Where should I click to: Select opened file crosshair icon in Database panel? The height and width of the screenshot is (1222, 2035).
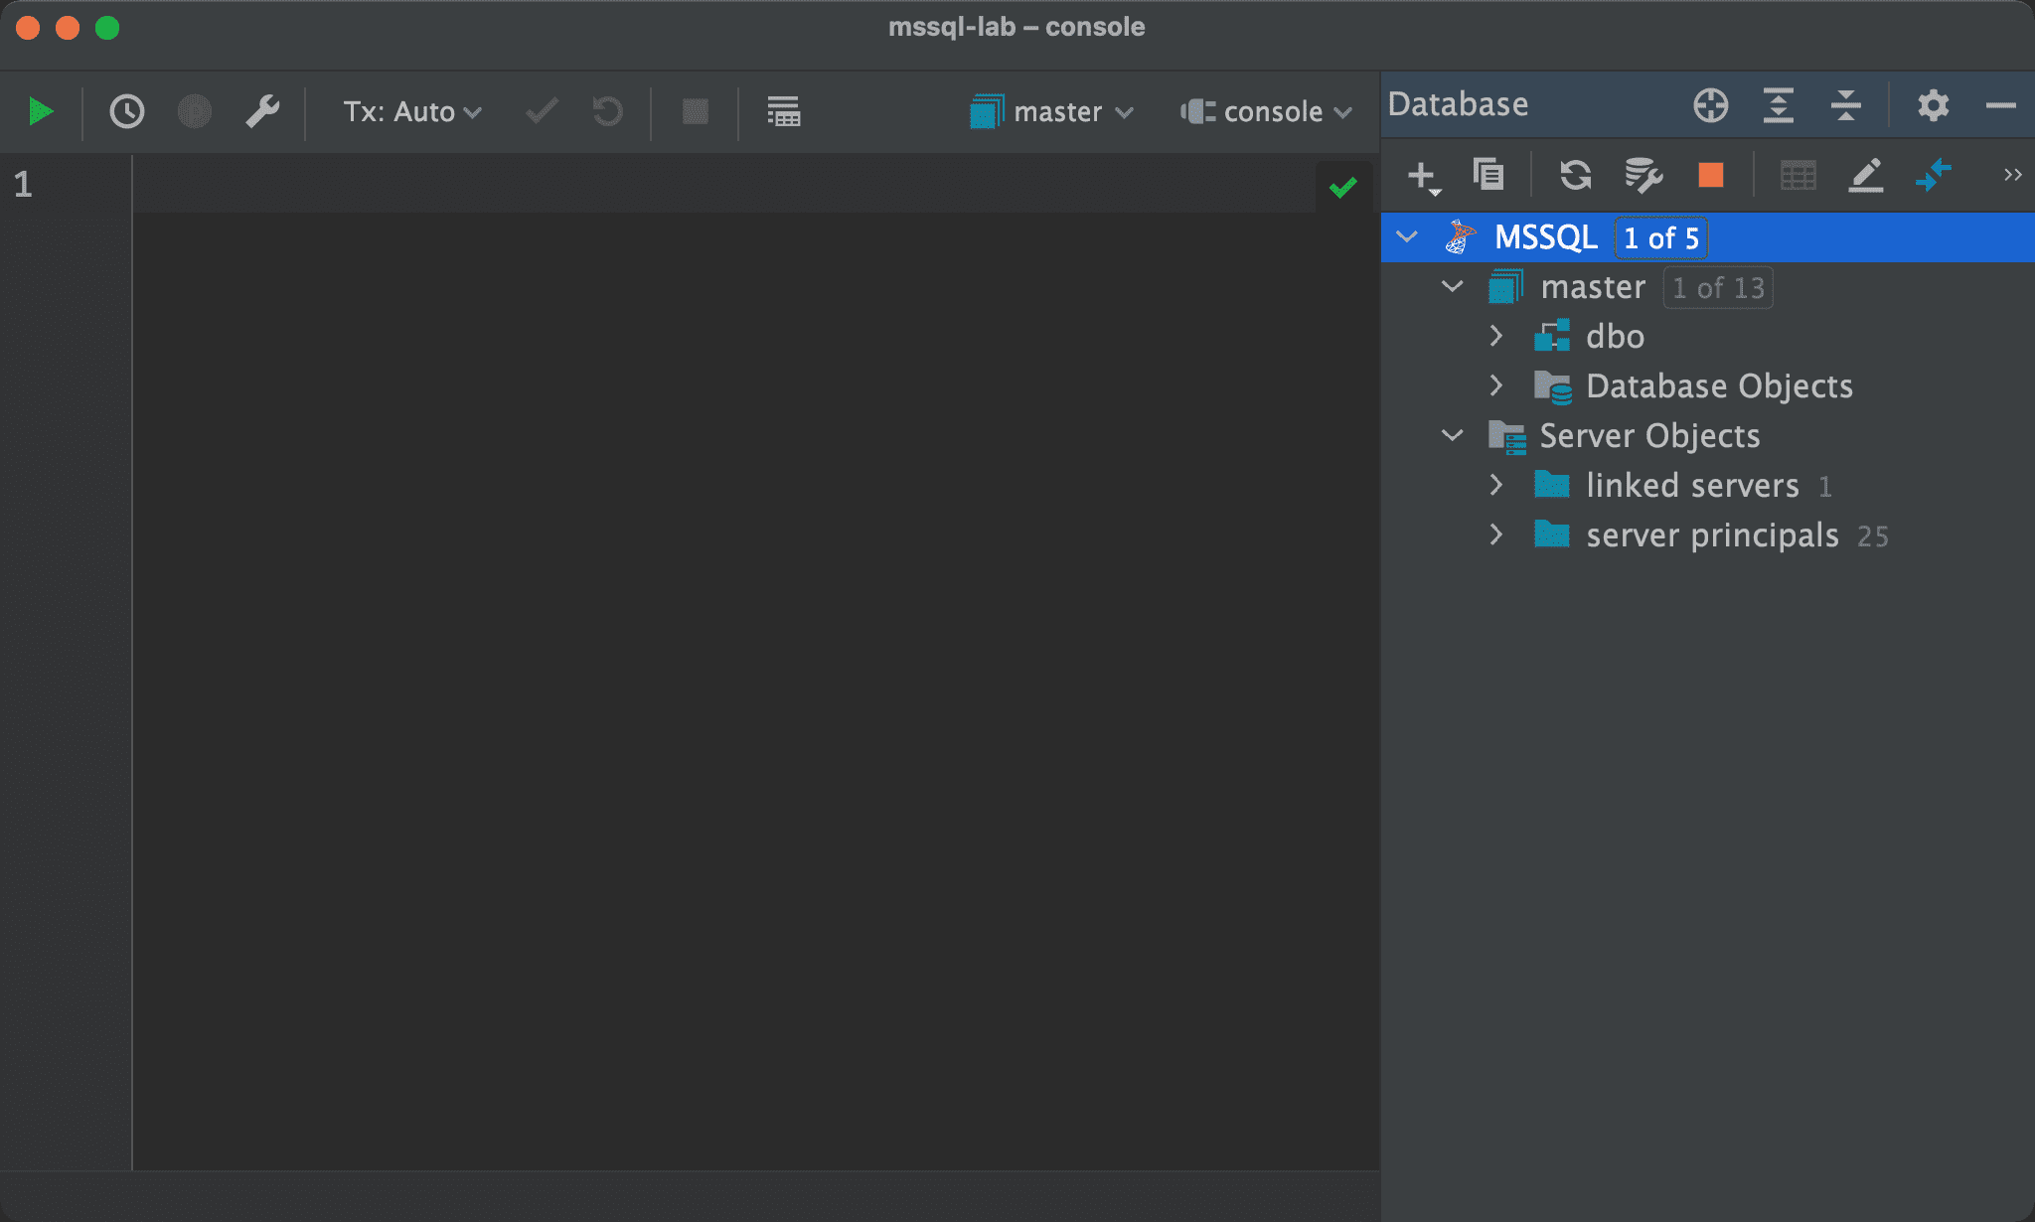[1711, 104]
